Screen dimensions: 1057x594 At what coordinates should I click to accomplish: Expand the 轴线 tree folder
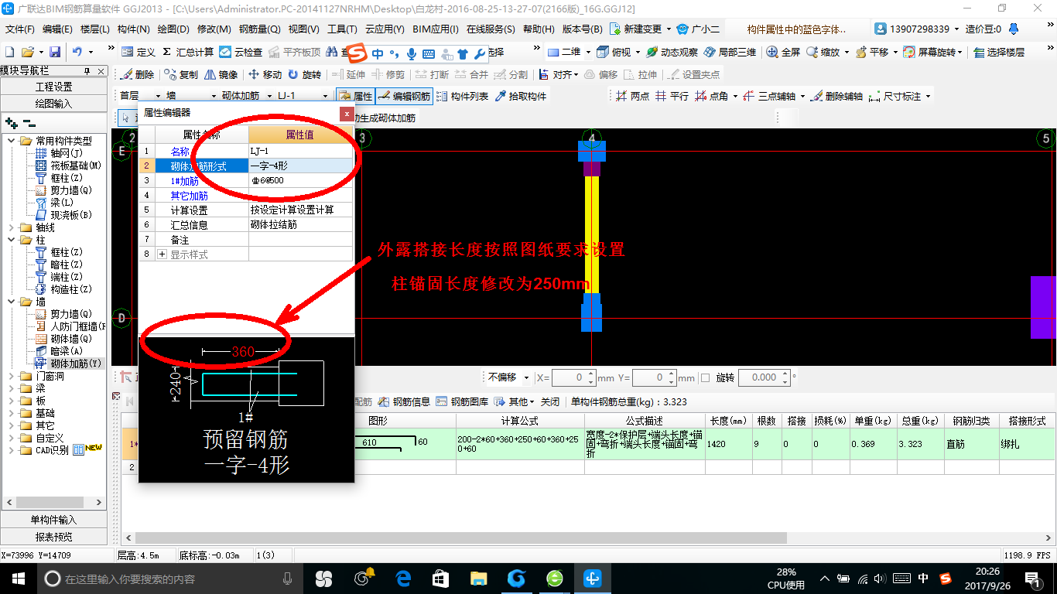tap(11, 227)
